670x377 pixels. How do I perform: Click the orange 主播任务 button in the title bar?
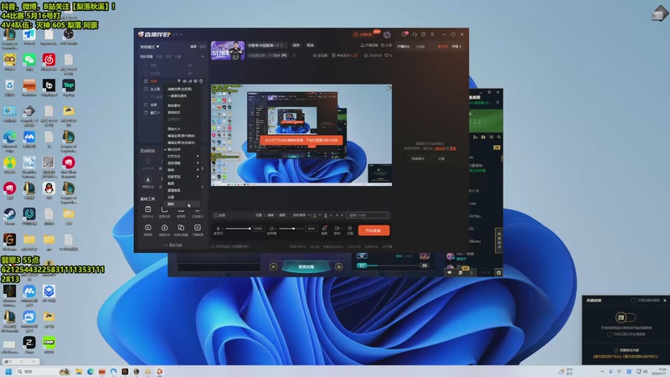pyautogui.click(x=363, y=34)
